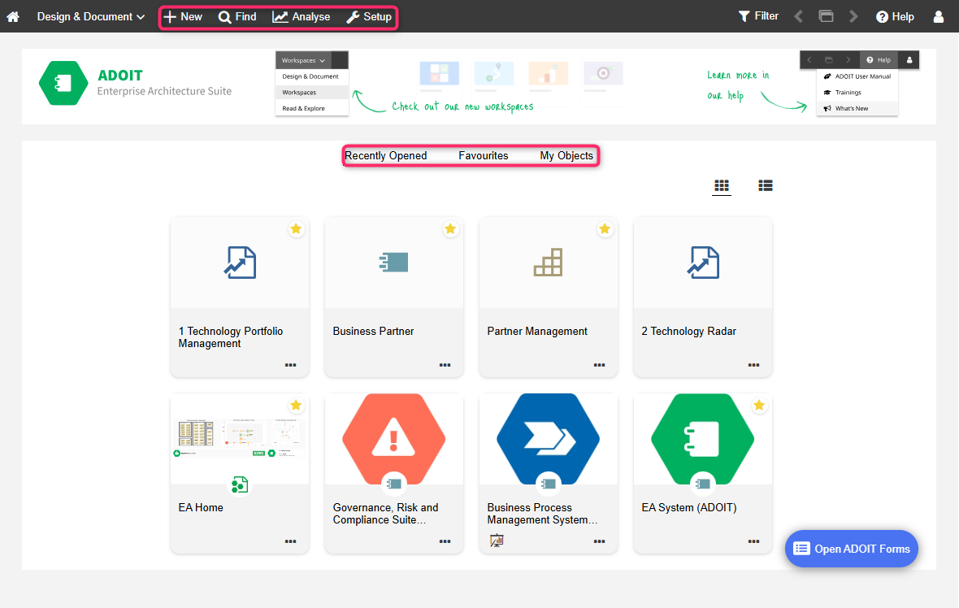The image size is (959, 608).
Task: Click the Home icon in the top bar
Action: coord(13,16)
